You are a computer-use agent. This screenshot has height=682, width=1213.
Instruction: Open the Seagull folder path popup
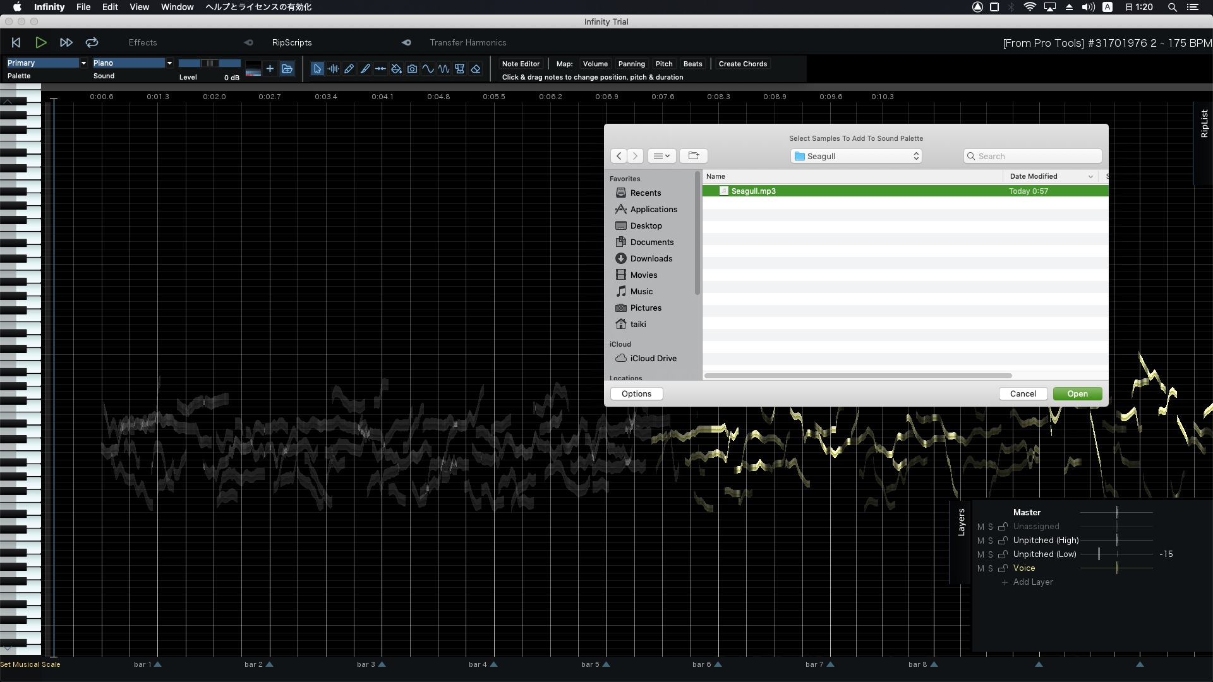point(856,156)
